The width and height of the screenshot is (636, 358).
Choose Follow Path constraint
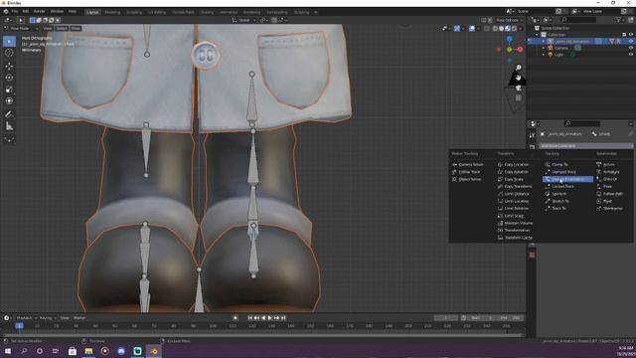[609, 194]
